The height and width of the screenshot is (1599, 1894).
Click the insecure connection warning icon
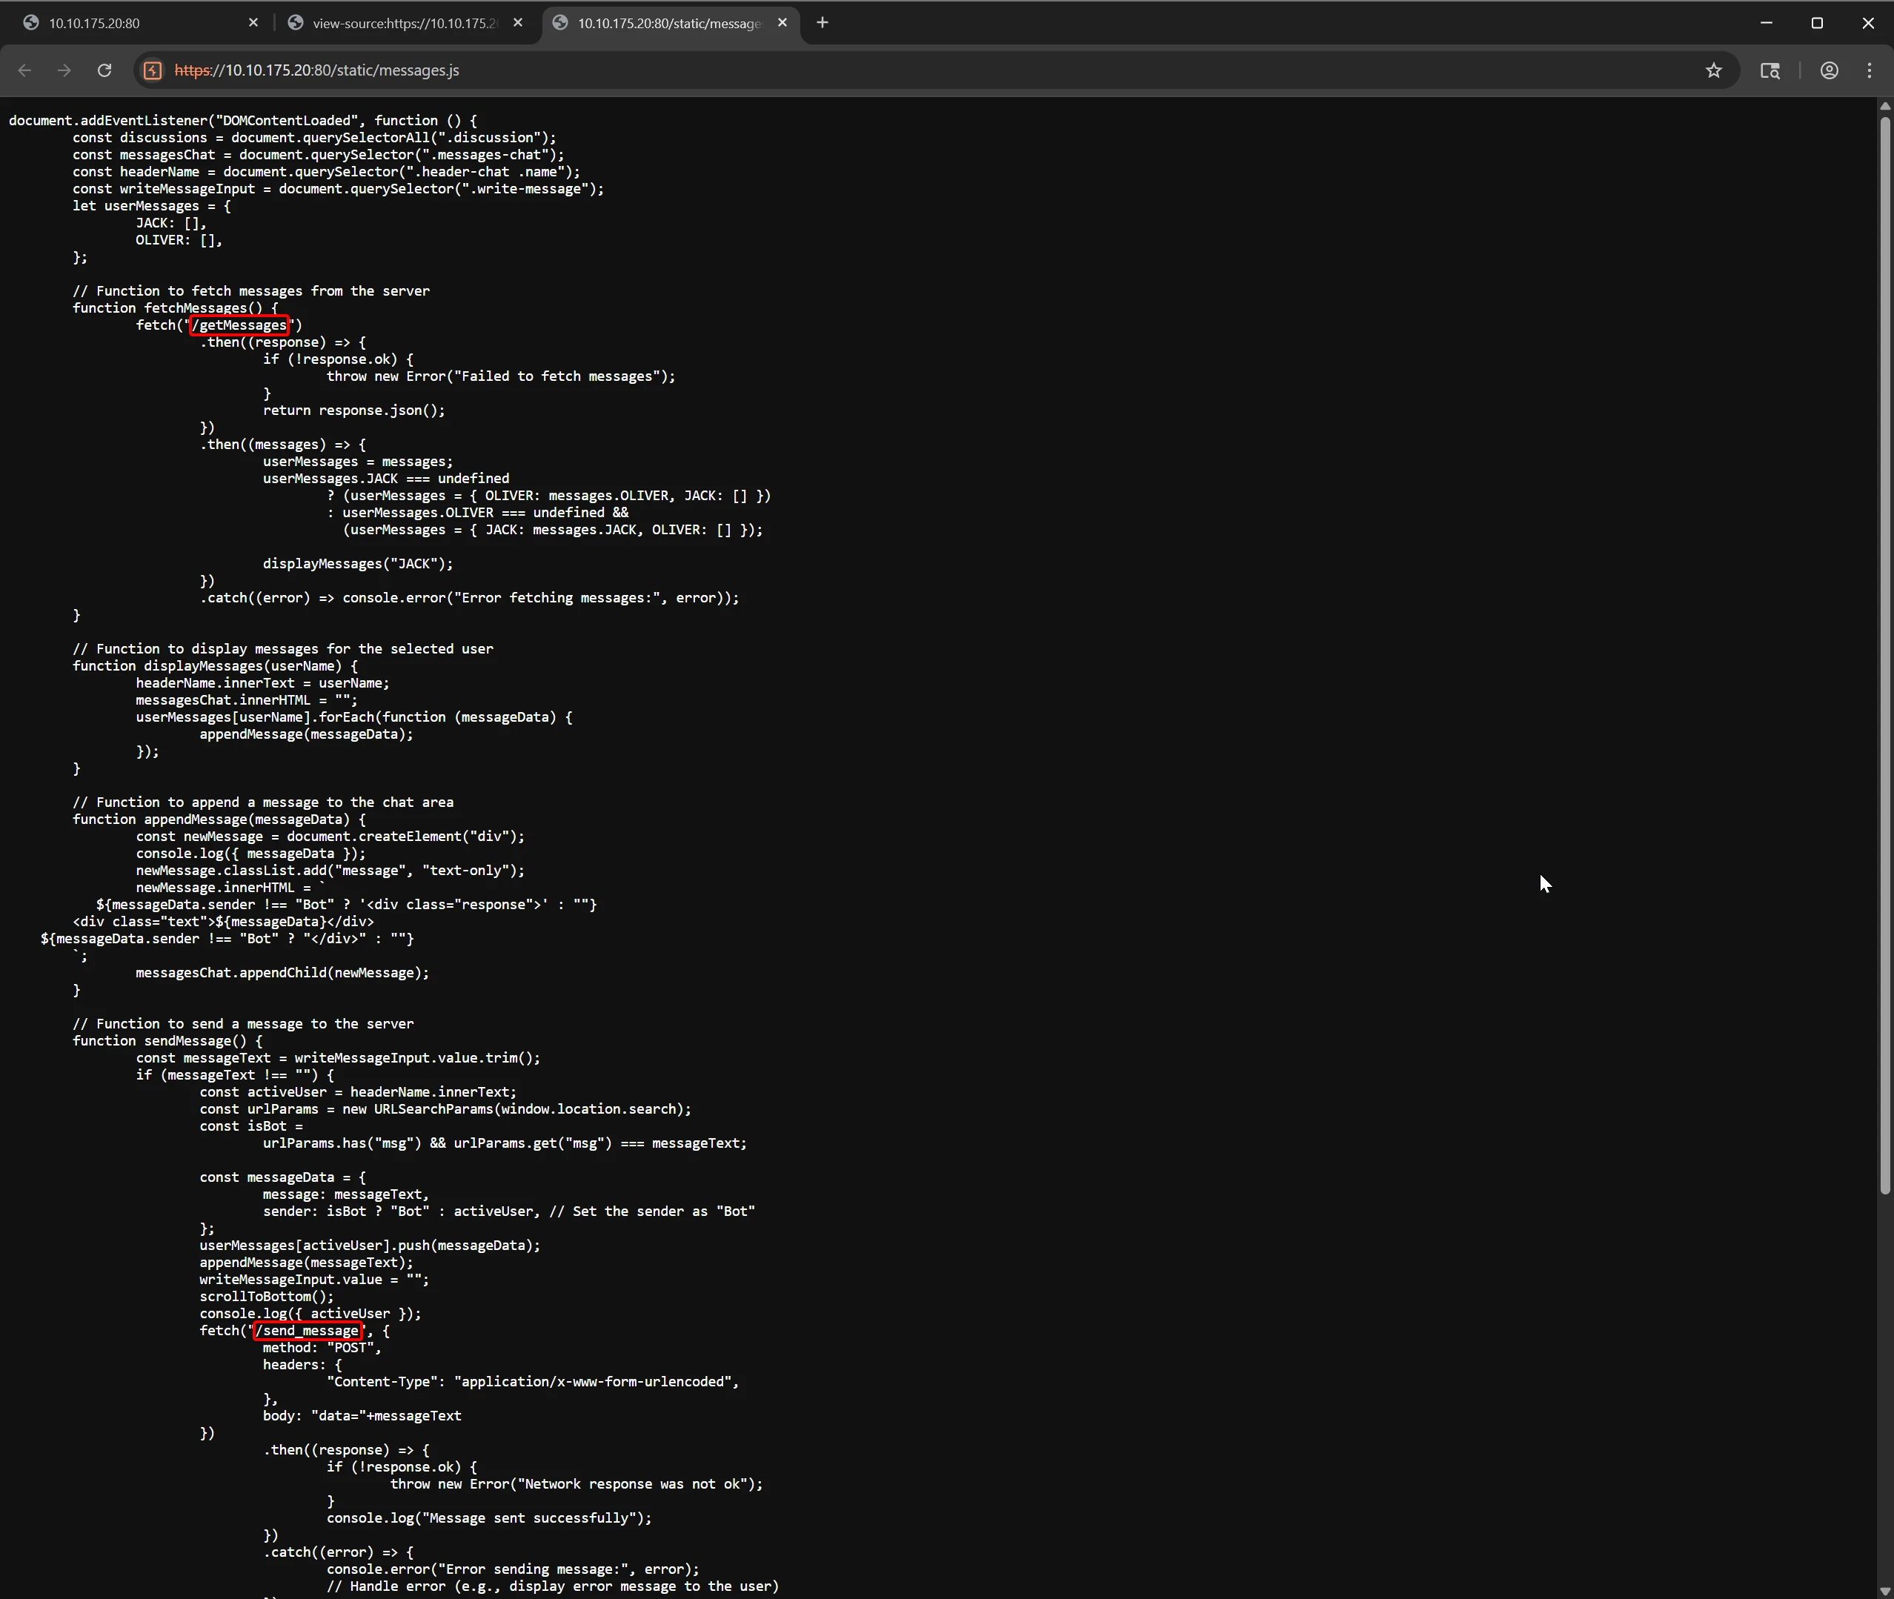pyautogui.click(x=153, y=70)
